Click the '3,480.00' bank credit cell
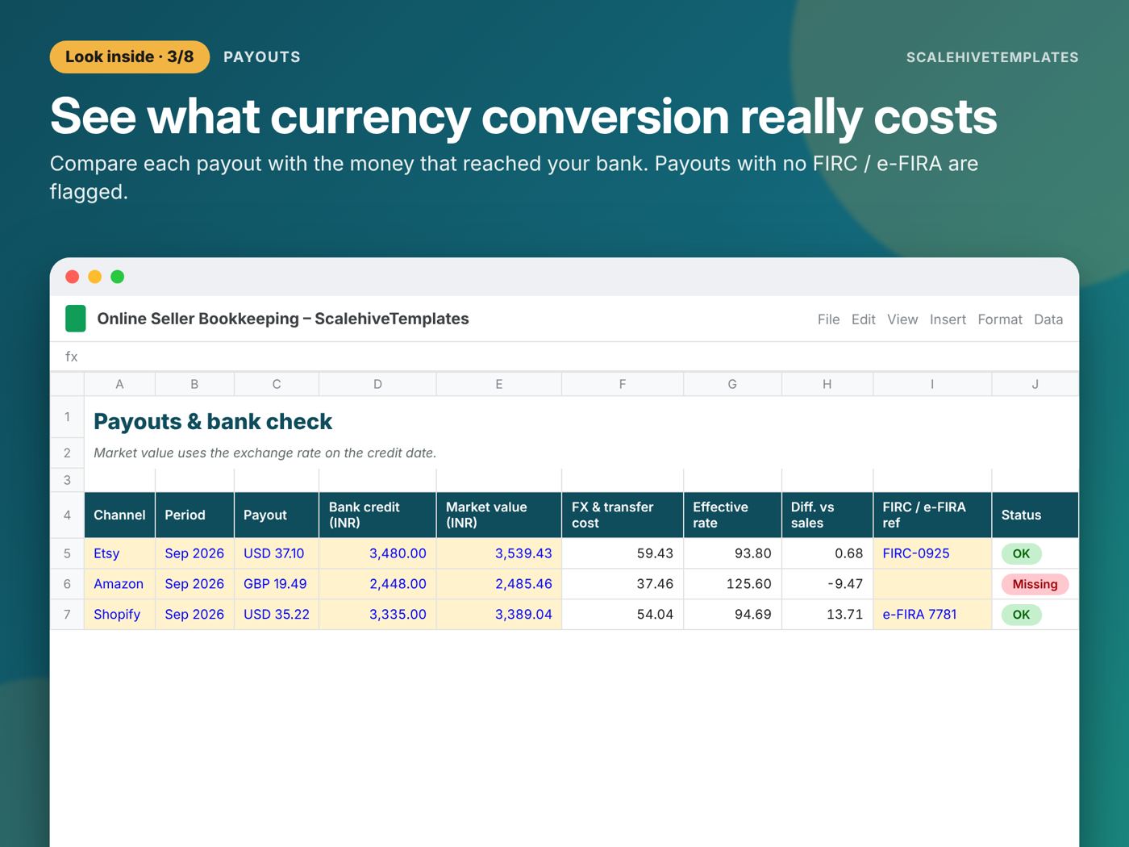Viewport: 1129px width, 847px height. 377,553
